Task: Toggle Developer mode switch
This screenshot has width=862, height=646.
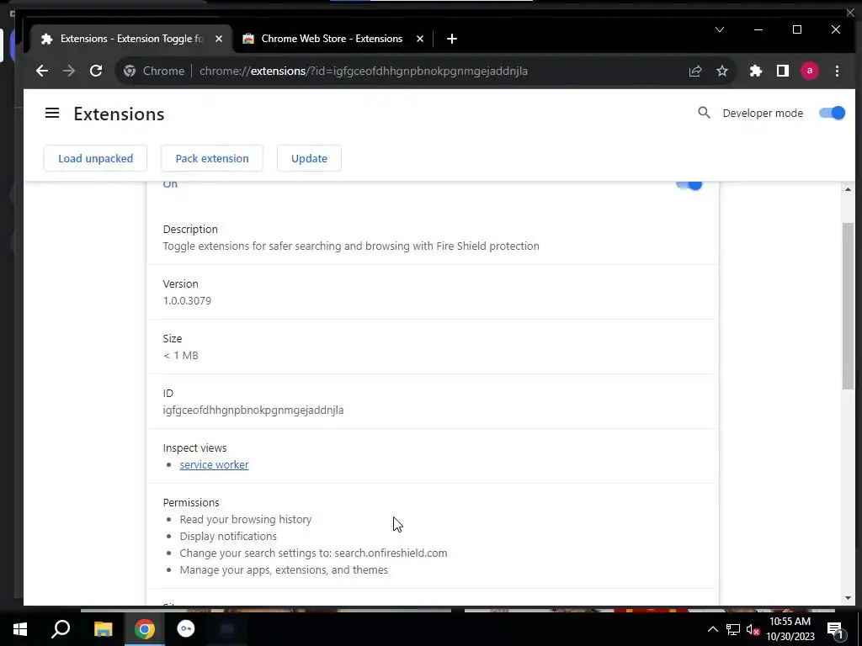Action: (x=832, y=114)
